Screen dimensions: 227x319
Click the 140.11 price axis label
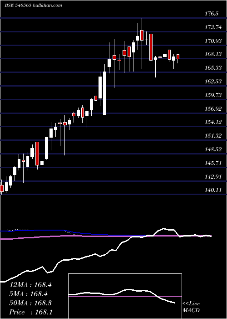click(213, 190)
